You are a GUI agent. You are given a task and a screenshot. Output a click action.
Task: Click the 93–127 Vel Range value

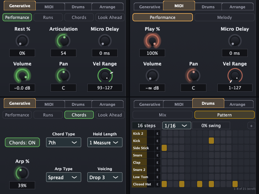point(105,88)
